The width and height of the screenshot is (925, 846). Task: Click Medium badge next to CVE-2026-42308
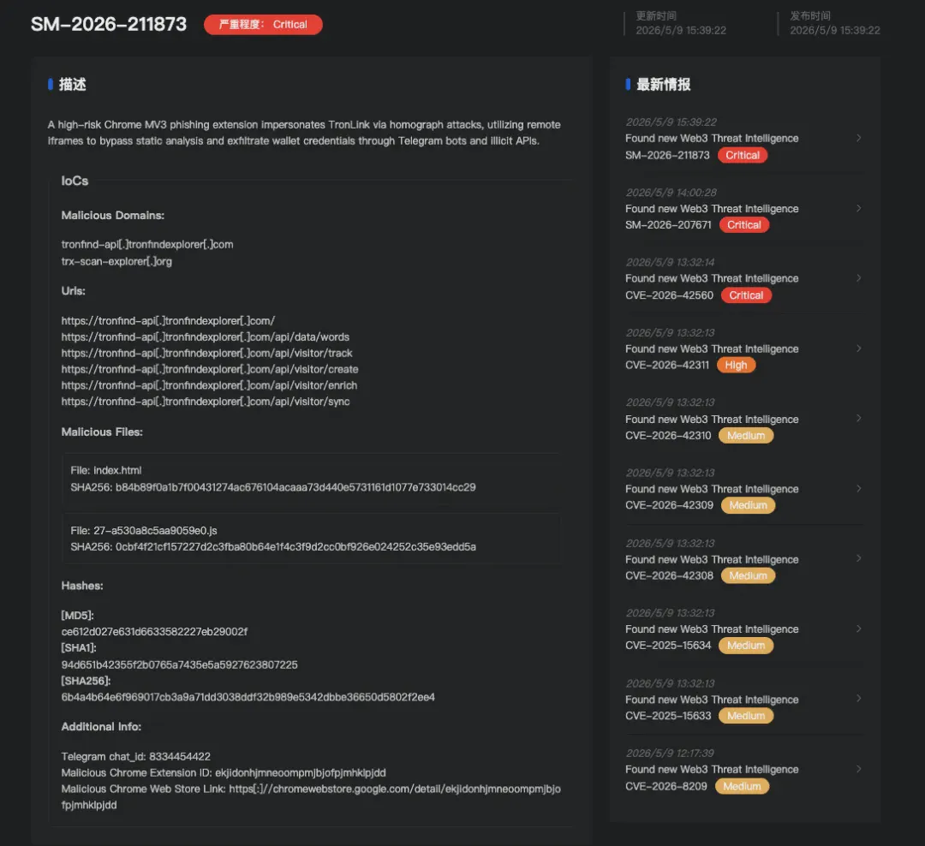click(748, 575)
